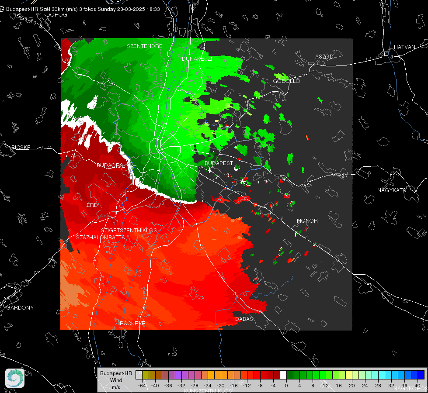Click the radar title text with date 23-03-2025
428x393 pixels.
coord(83,9)
